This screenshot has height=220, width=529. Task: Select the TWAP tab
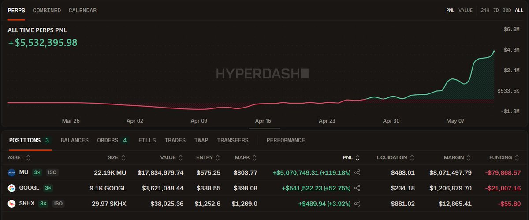[201, 140]
